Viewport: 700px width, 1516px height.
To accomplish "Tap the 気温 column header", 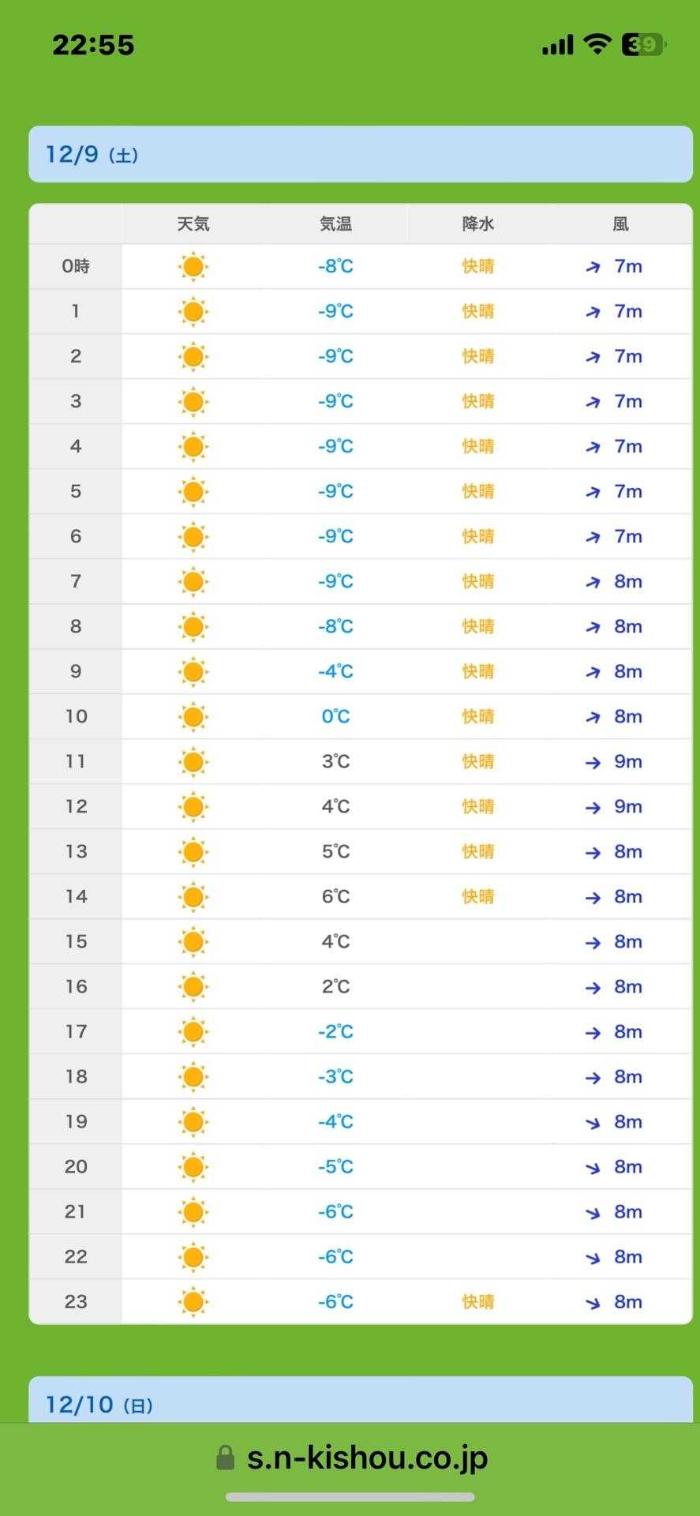I will (x=335, y=224).
